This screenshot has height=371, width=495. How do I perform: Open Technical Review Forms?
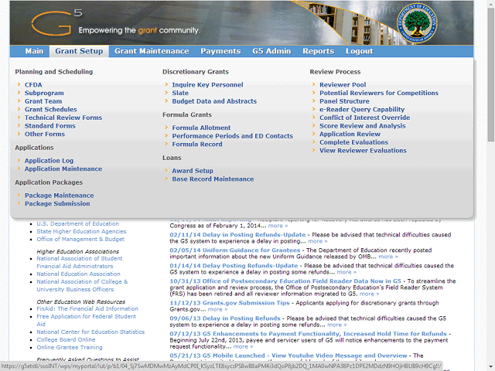click(63, 117)
